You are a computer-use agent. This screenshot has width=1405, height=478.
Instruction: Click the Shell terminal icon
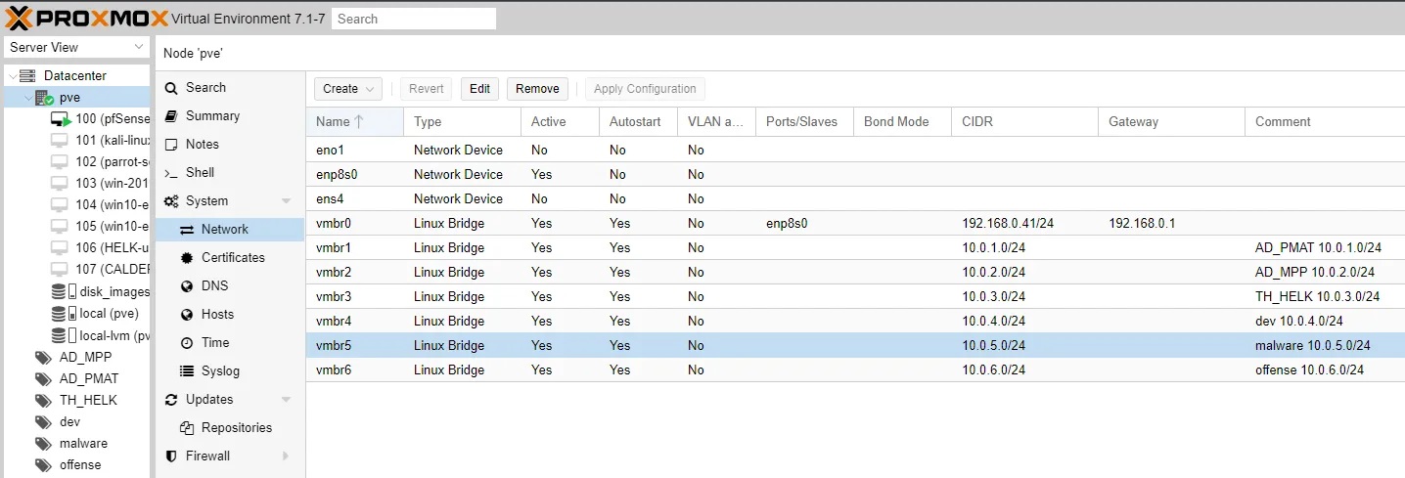coord(171,172)
